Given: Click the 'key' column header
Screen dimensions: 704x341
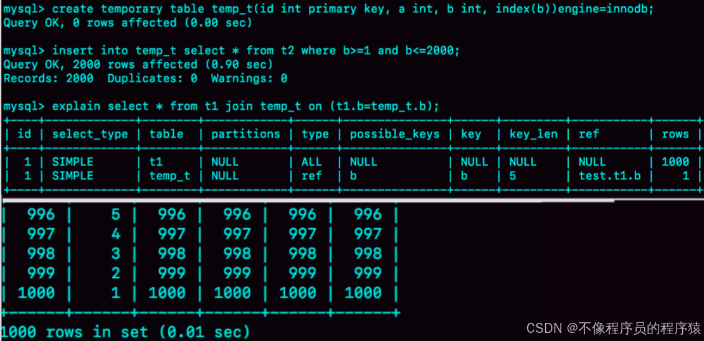Looking at the screenshot, I should pos(470,134).
